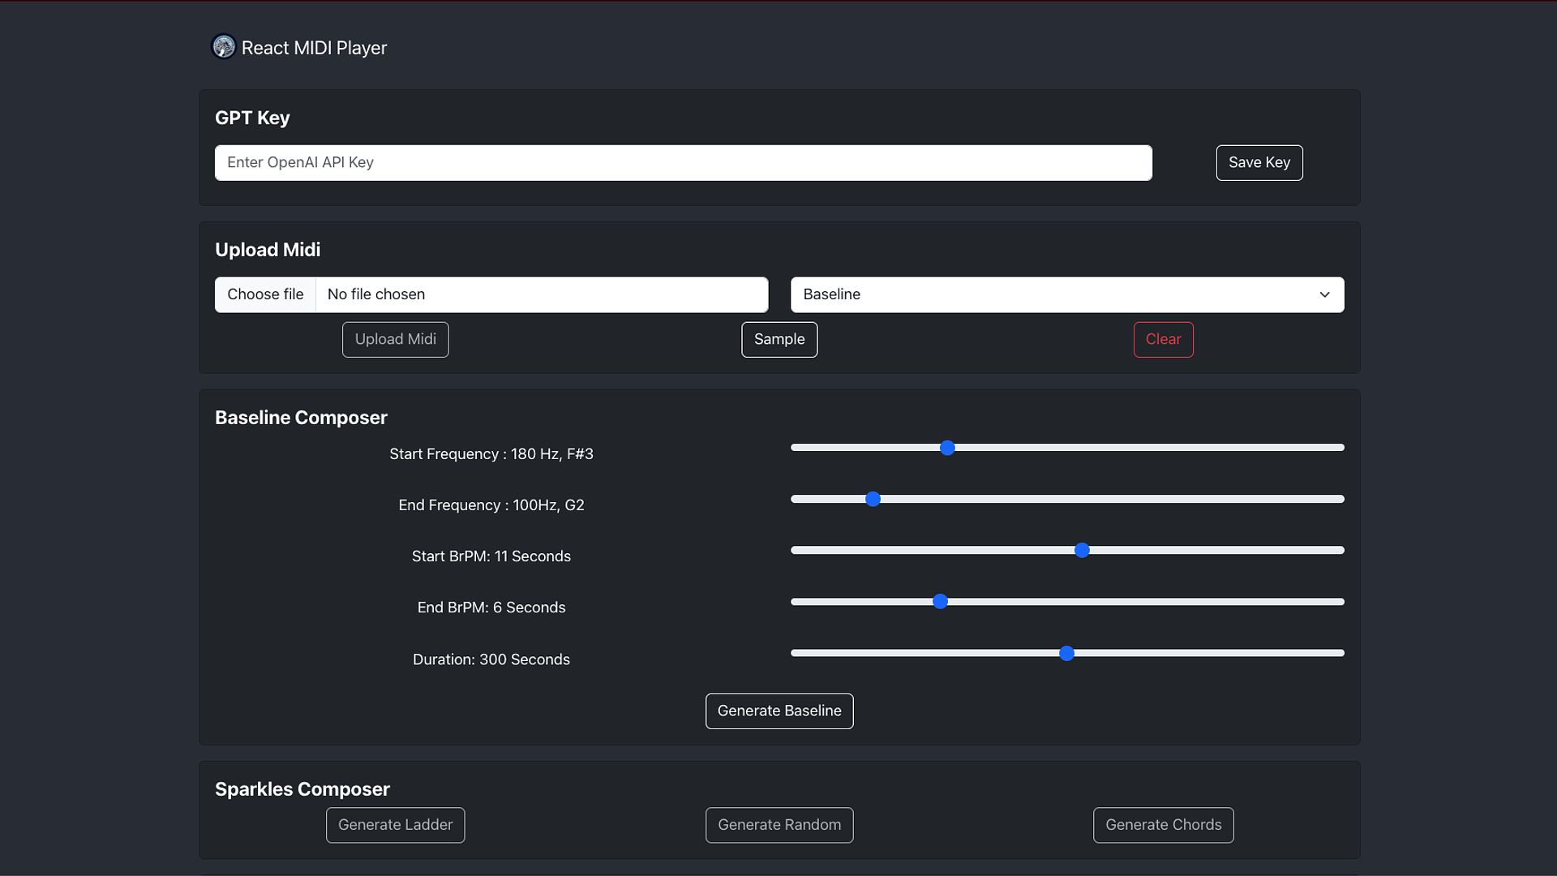1557x876 pixels.
Task: Click the End Frequency slider handle
Action: click(873, 499)
